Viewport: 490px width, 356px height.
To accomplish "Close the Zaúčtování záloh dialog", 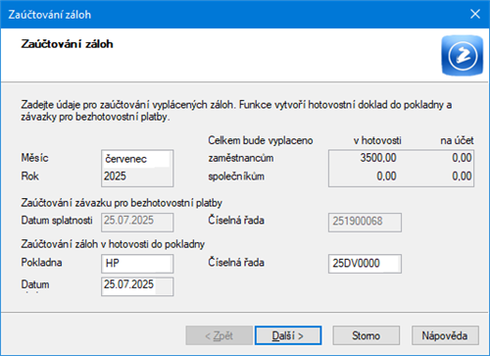I will [475, 14].
